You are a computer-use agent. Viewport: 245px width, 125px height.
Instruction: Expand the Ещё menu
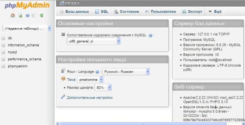pos(215,11)
